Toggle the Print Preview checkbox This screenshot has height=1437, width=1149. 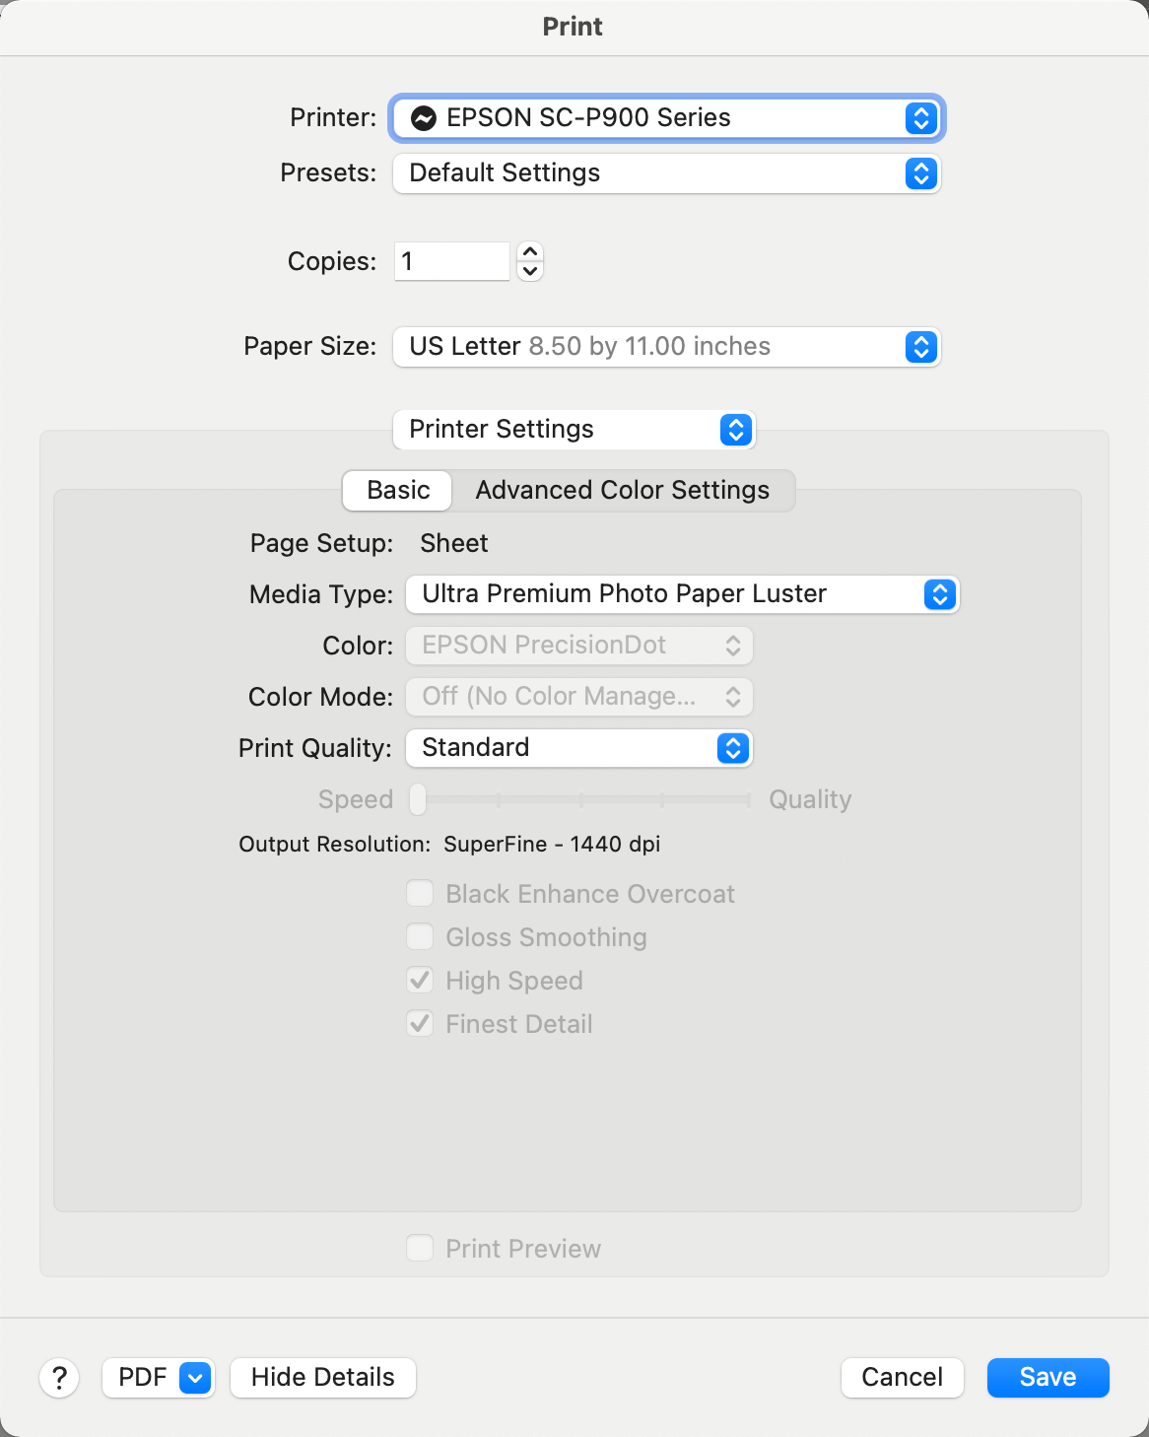point(420,1248)
